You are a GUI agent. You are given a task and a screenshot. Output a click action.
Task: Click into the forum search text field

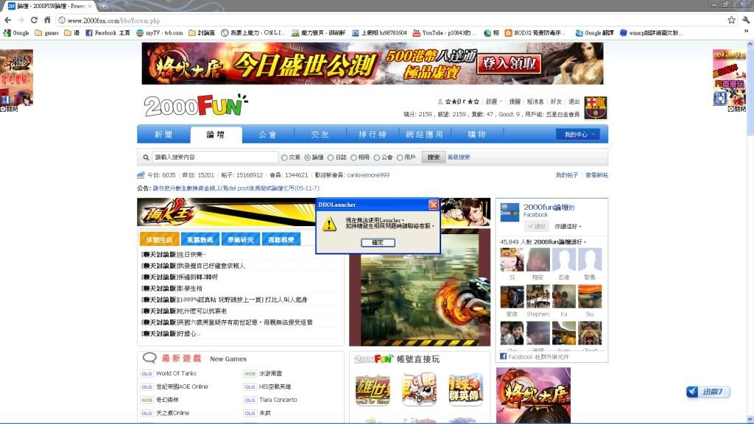[x=214, y=157]
